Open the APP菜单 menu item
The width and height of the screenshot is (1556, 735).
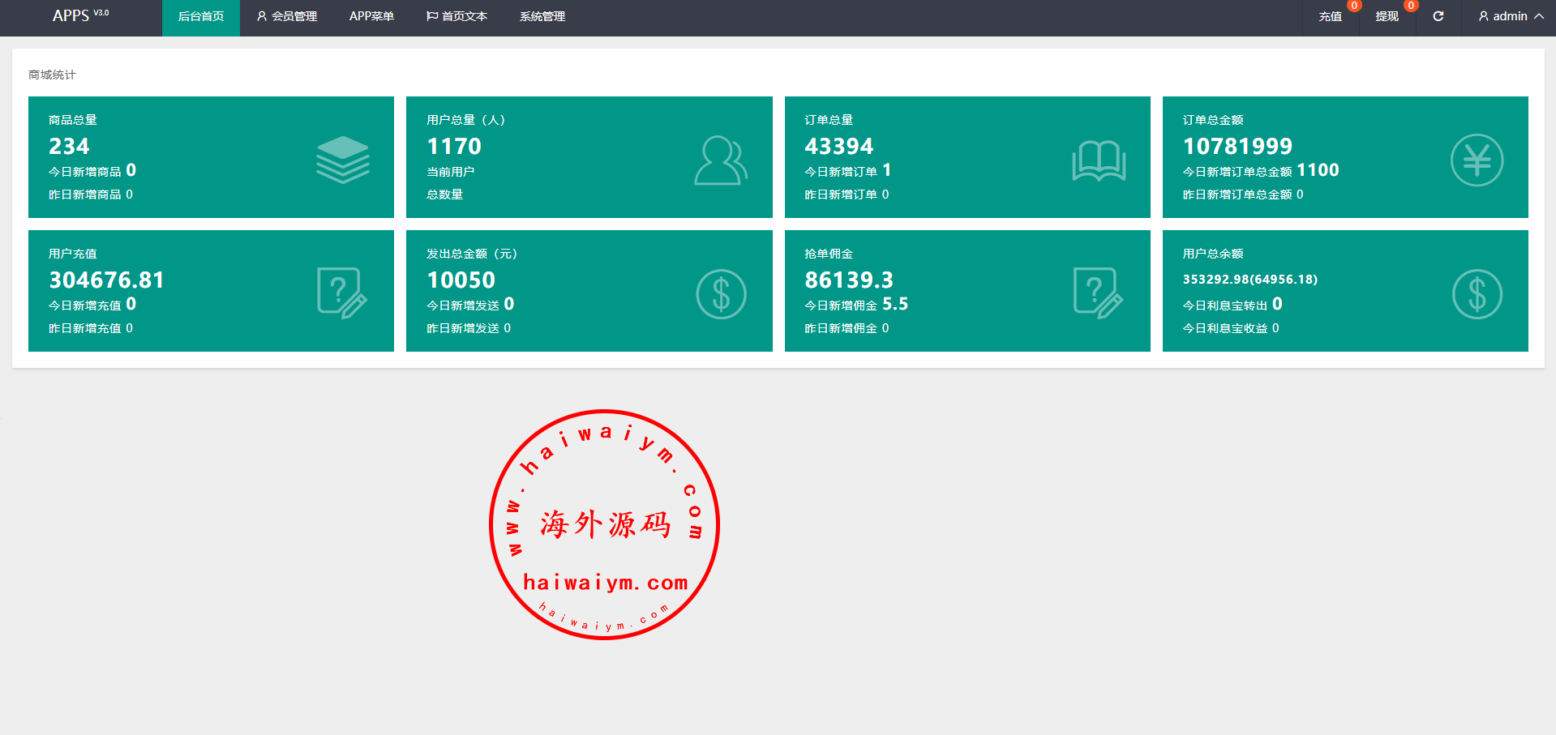[x=371, y=16]
